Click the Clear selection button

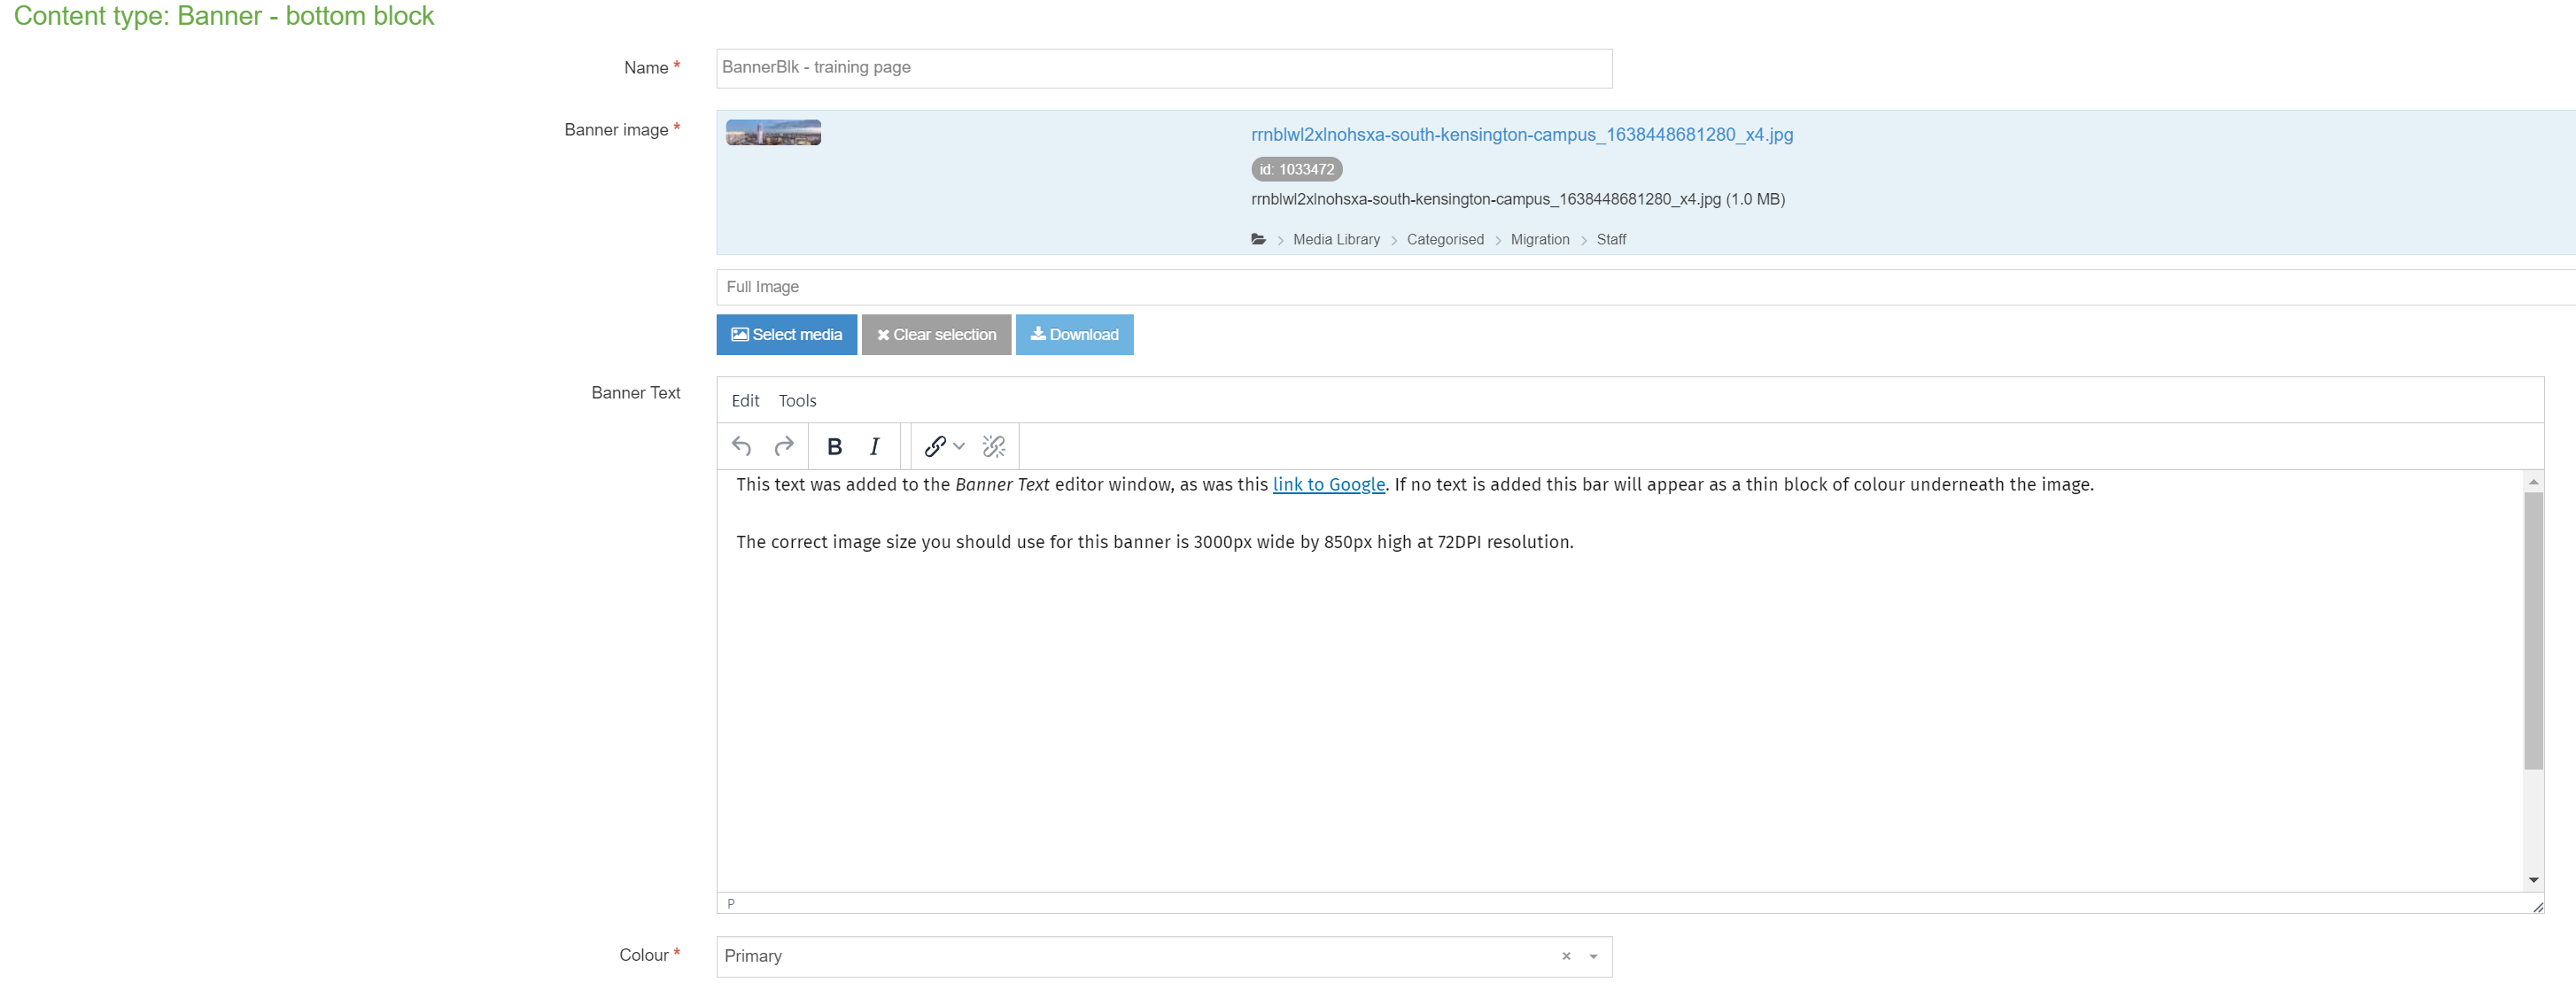(936, 334)
